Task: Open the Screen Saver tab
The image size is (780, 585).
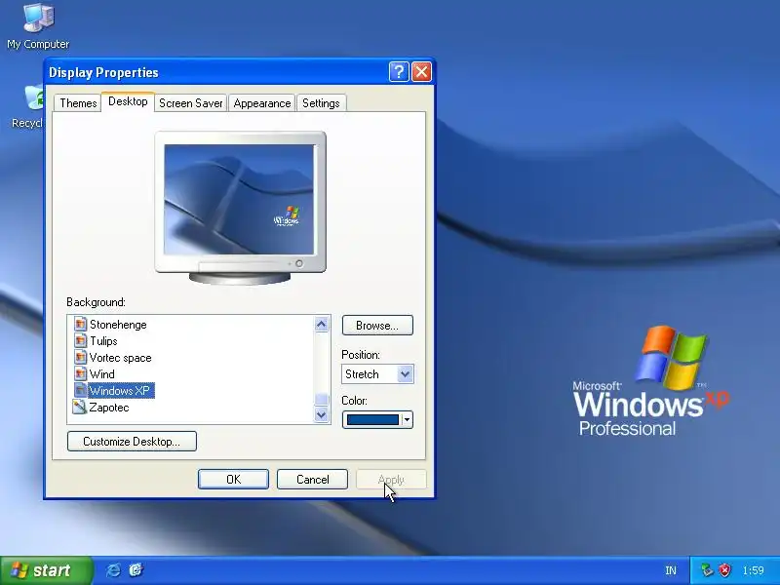Action: click(190, 103)
